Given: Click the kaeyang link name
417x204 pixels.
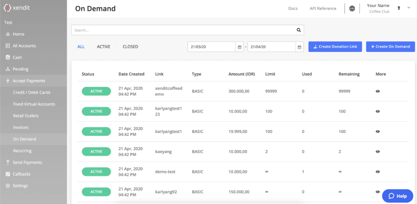Looking at the screenshot, I should [163, 151].
